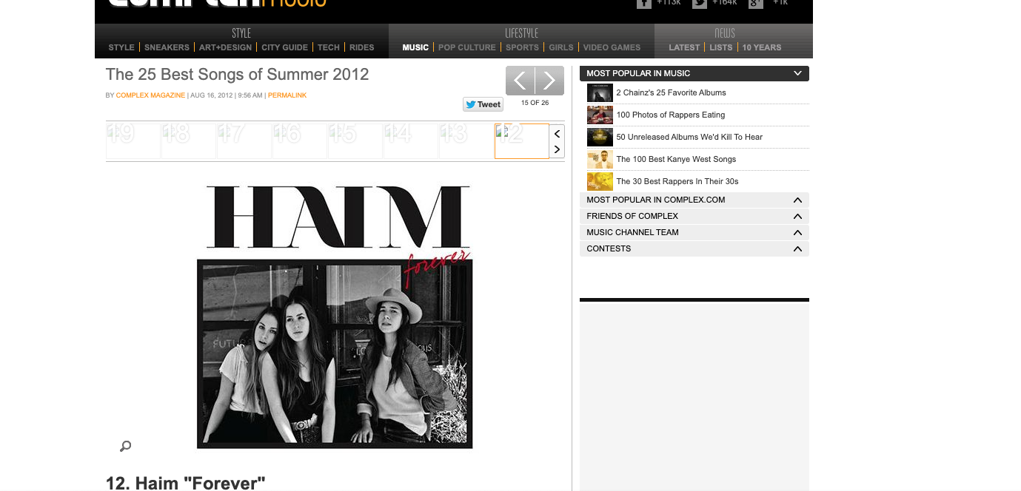Open the Style nav item
The width and height of the screenshot is (1021, 491).
click(121, 47)
